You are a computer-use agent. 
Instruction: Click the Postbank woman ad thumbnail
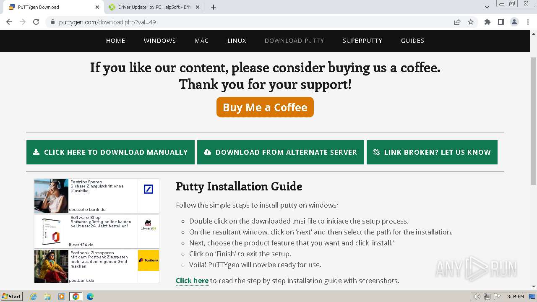click(51, 266)
